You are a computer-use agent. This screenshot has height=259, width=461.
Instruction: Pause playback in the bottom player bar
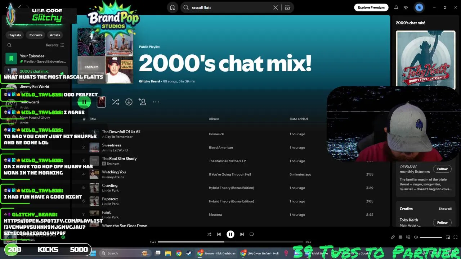pos(230,234)
